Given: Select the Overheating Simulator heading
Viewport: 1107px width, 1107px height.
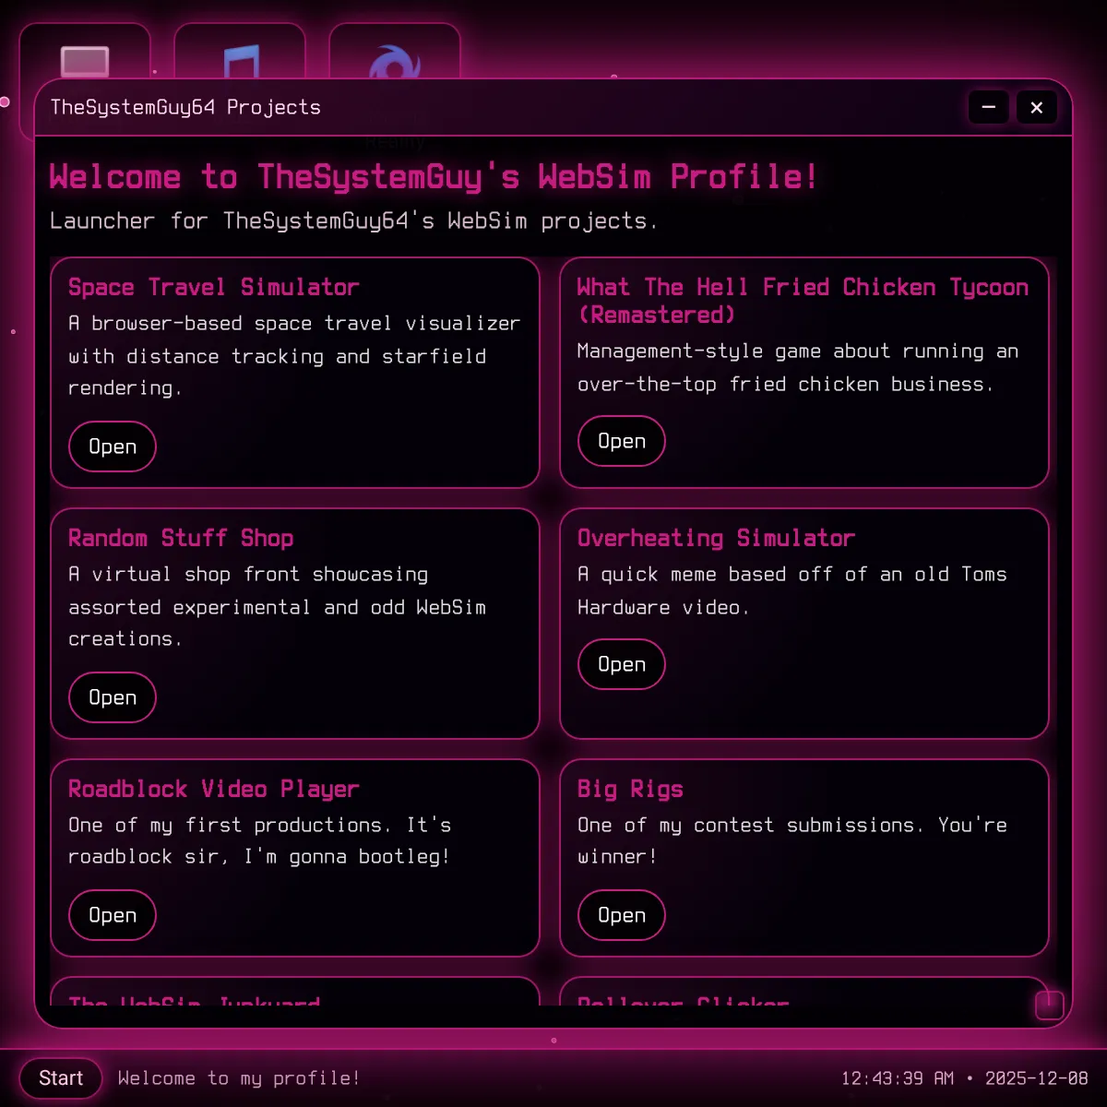Looking at the screenshot, I should coord(716,539).
